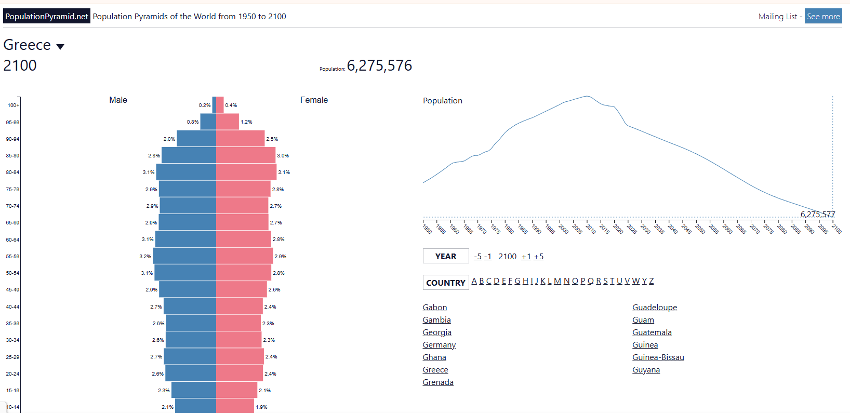Open the Guatemala country link

pos(652,332)
